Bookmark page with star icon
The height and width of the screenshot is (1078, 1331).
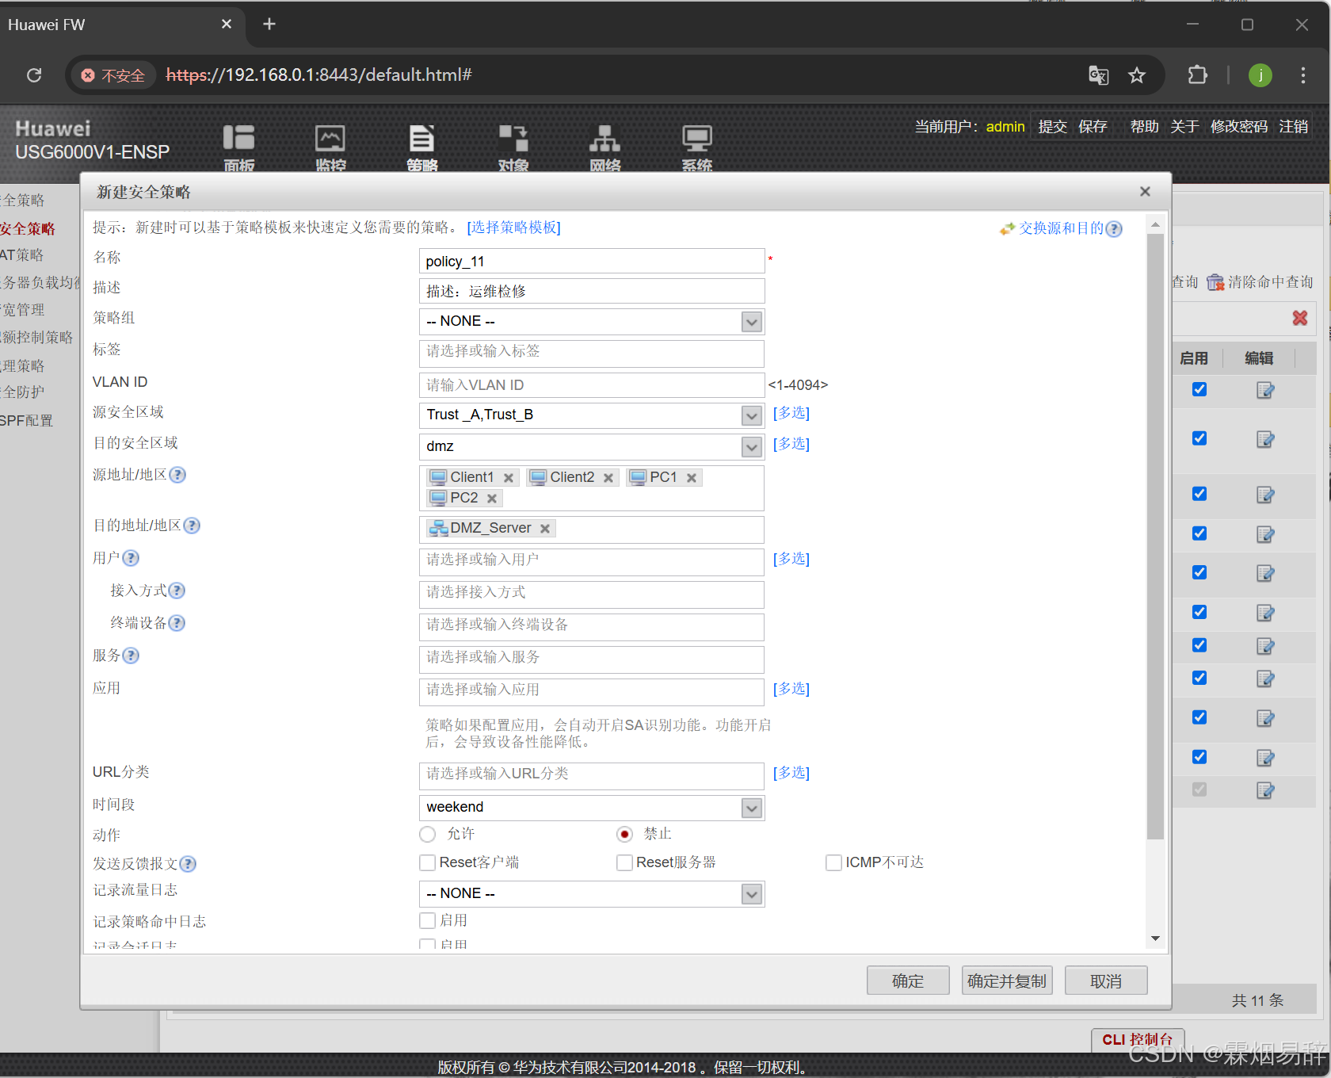(x=1137, y=75)
